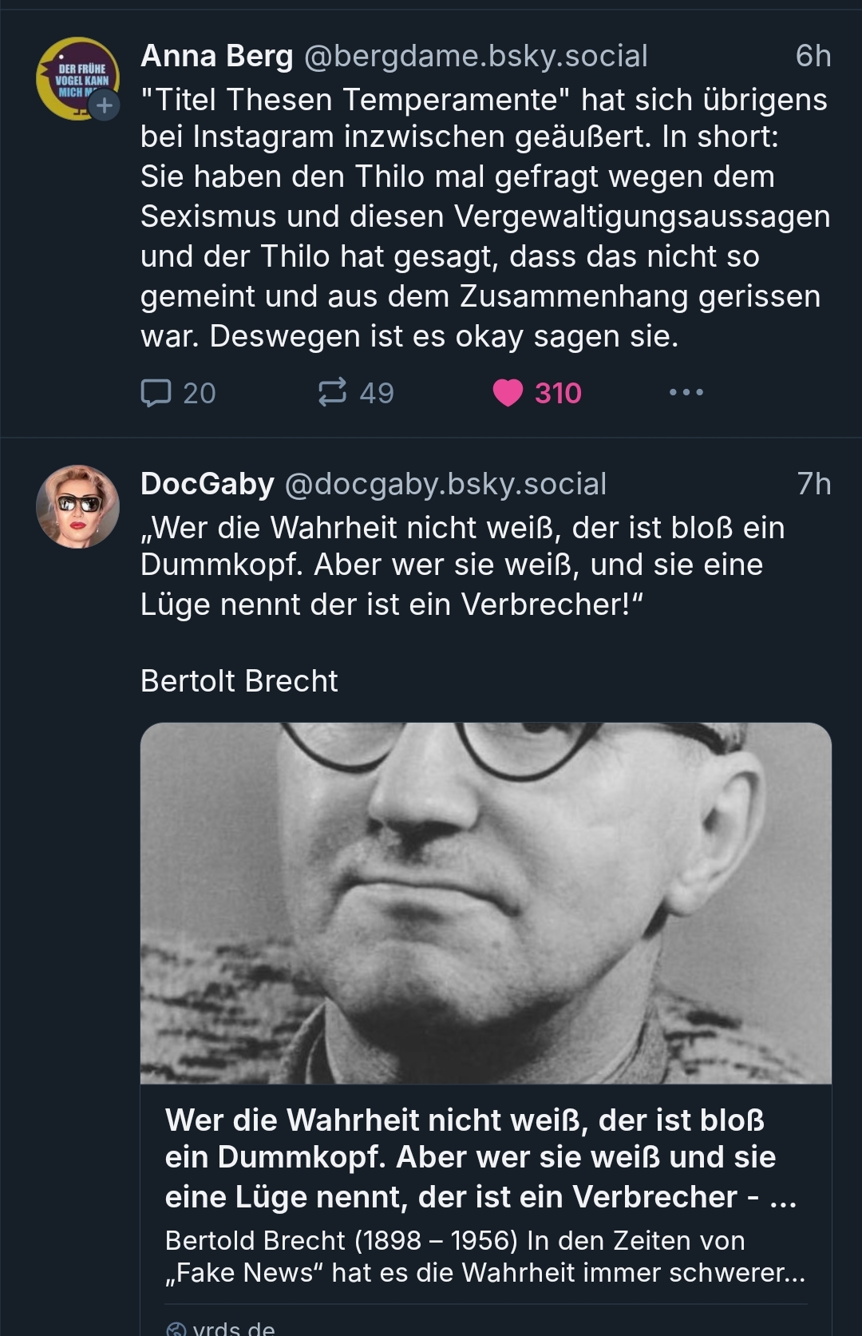
Task: Open link card title about Wahrheit and Dummkopf
Action: tap(481, 1158)
